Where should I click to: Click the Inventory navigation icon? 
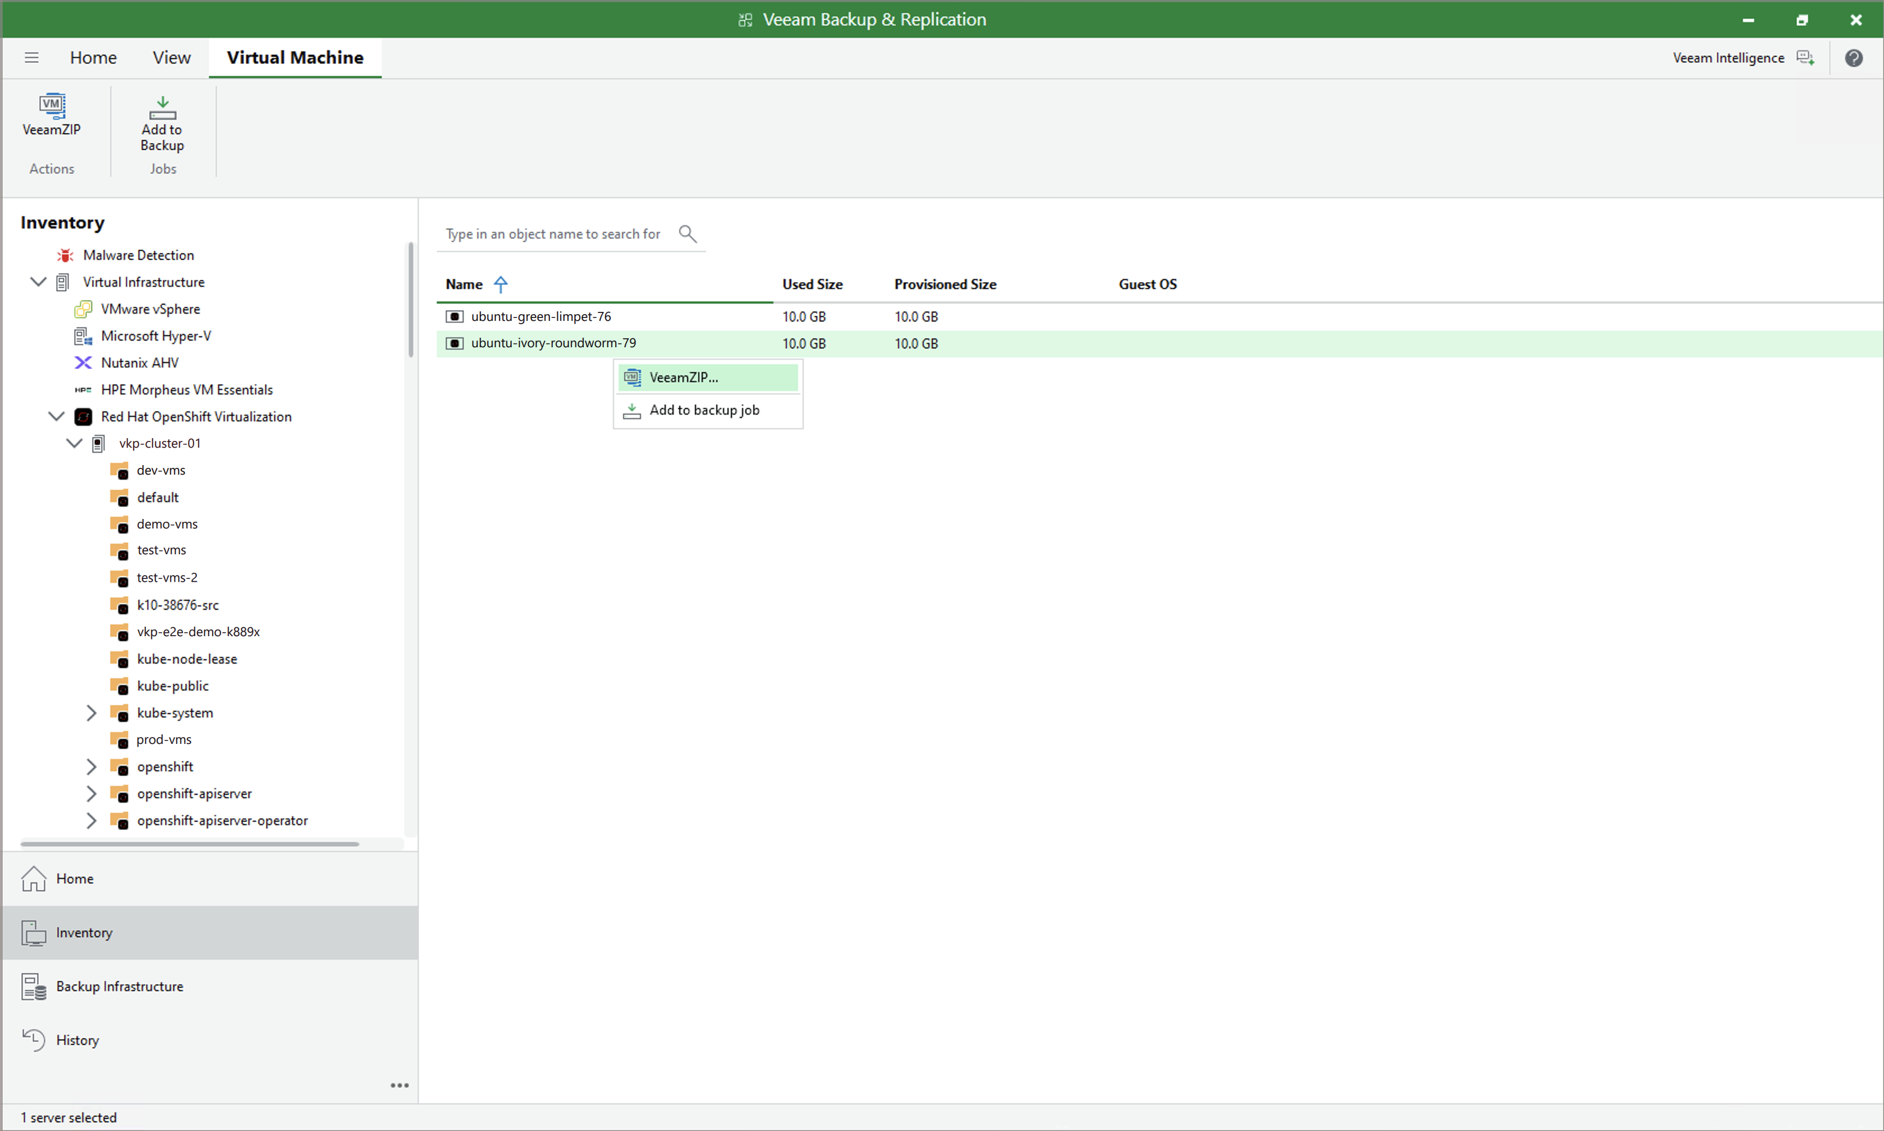(x=34, y=933)
